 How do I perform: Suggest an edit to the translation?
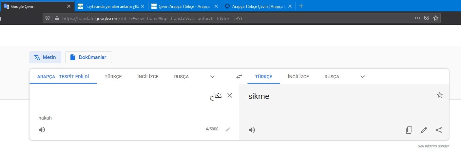pyautogui.click(x=424, y=130)
